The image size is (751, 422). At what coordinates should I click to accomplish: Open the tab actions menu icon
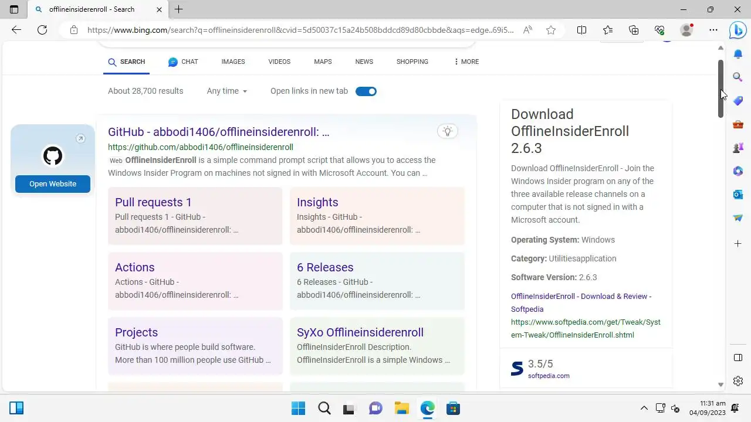14,9
